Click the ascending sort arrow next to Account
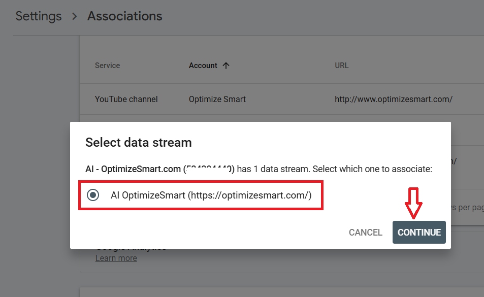 tap(226, 65)
